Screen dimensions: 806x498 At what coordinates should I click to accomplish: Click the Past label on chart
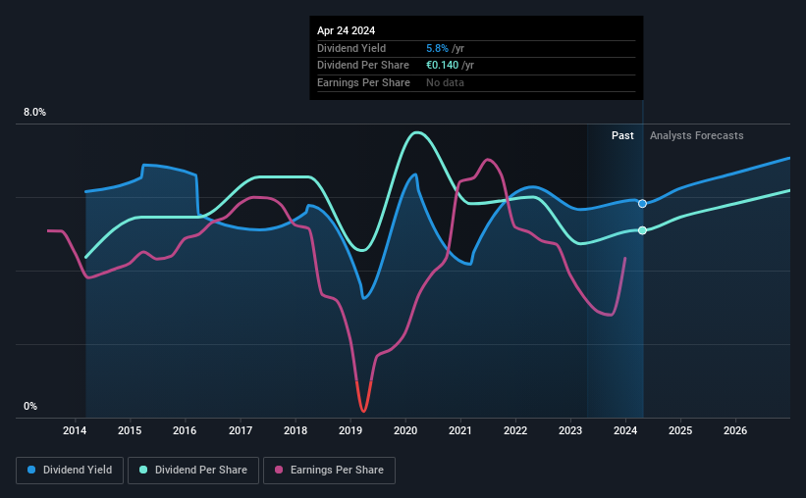point(622,135)
